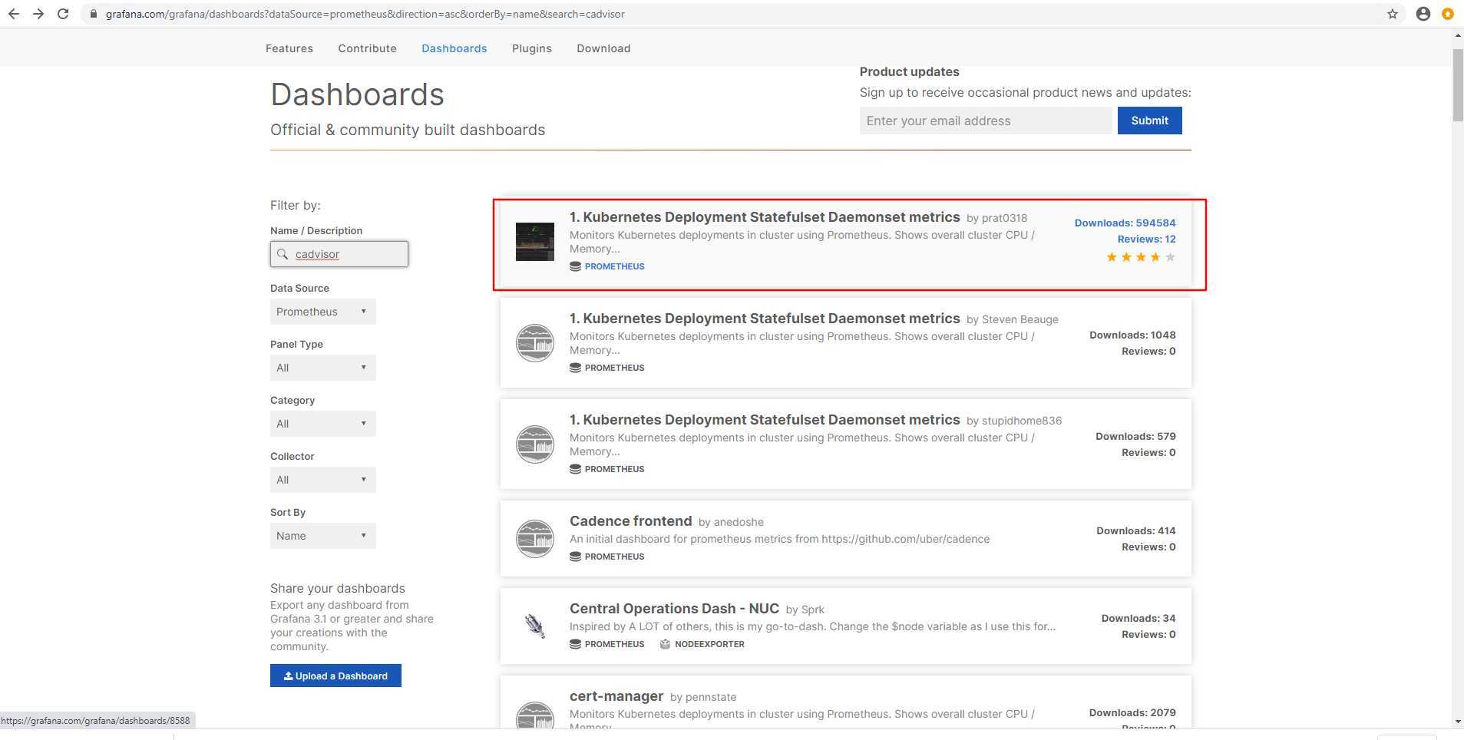Open the Features navigation item
Screen dimensions: 1464x740
[x=289, y=48]
